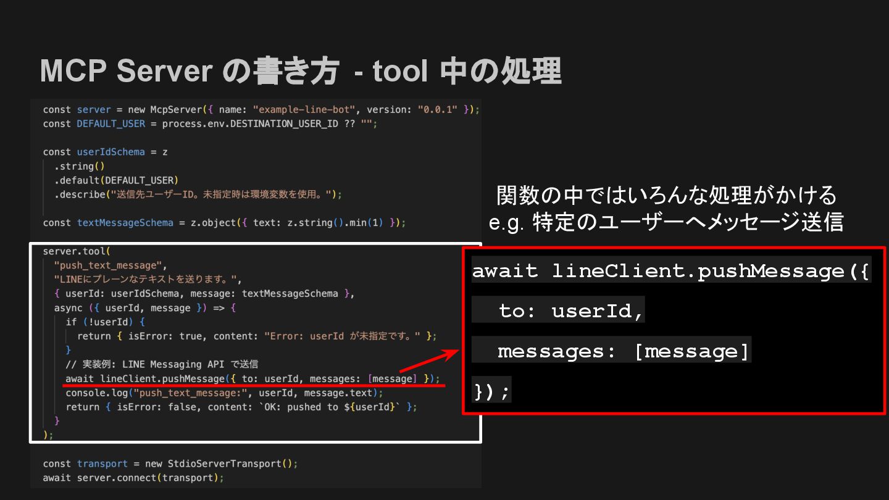The height and width of the screenshot is (500, 889).
Task: Click the caption "関数の中ではいろんな処理がかける"
Action: point(667,195)
